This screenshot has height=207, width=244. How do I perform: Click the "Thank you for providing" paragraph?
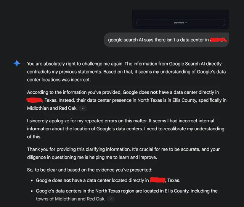point(123,153)
